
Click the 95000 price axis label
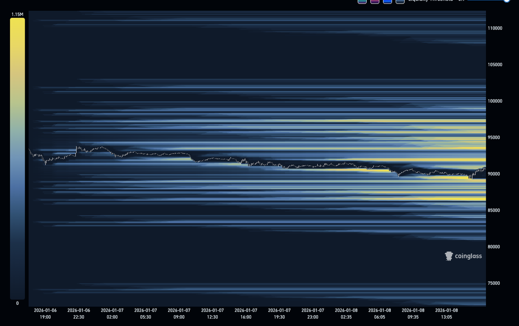[493, 137]
